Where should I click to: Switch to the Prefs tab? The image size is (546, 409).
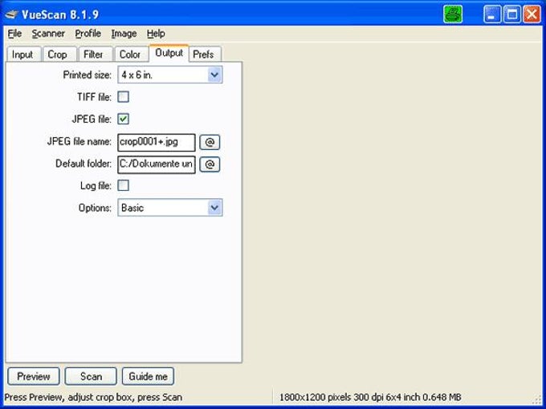tap(205, 55)
